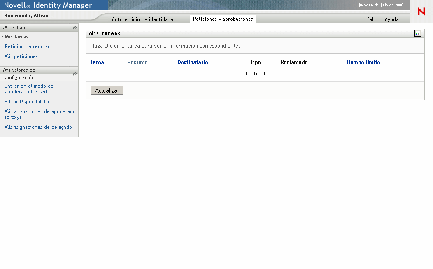Sort by Tiempo límite column

pos(363,63)
